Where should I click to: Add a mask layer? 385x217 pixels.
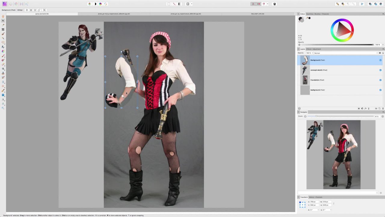[x=359, y=108]
